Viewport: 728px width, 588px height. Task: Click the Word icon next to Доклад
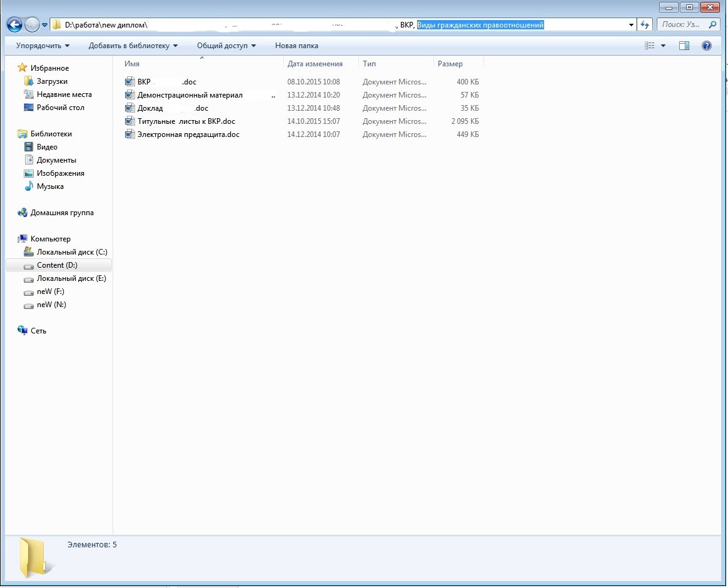pyautogui.click(x=129, y=108)
